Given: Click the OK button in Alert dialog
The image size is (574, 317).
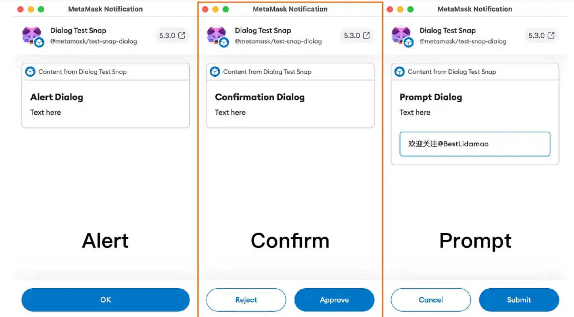Looking at the screenshot, I should [x=105, y=300].
